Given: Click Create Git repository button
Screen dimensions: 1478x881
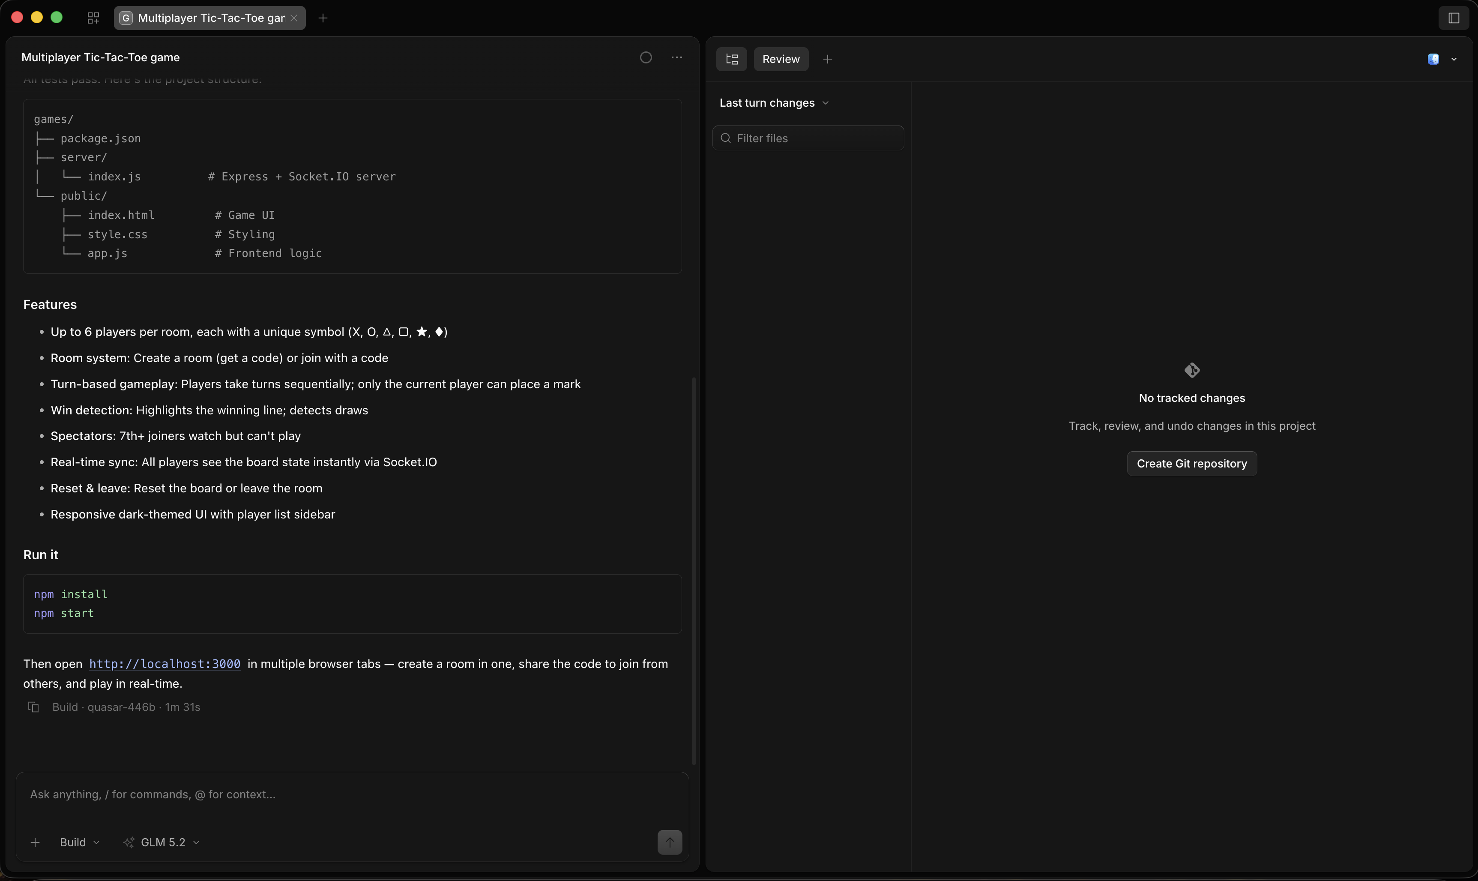Looking at the screenshot, I should click(1192, 463).
